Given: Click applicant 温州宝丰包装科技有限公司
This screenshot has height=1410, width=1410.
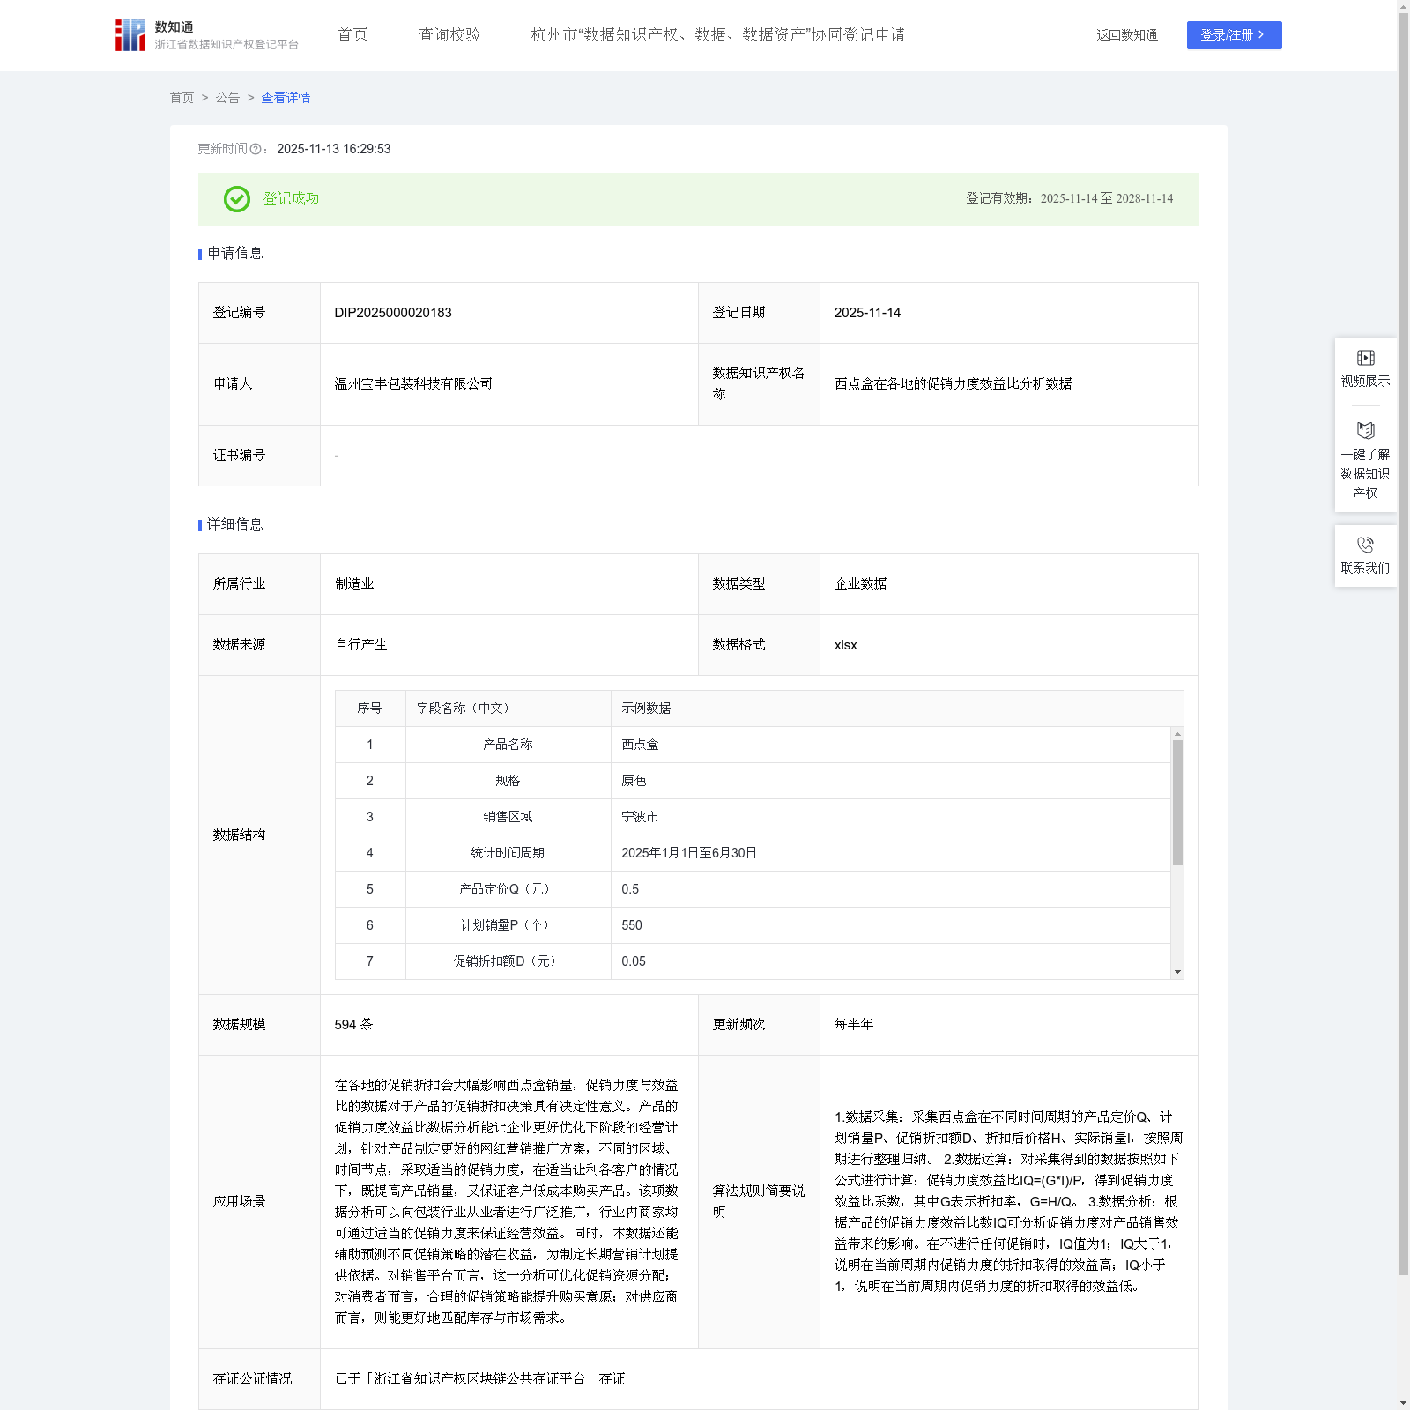Looking at the screenshot, I should pyautogui.click(x=413, y=384).
